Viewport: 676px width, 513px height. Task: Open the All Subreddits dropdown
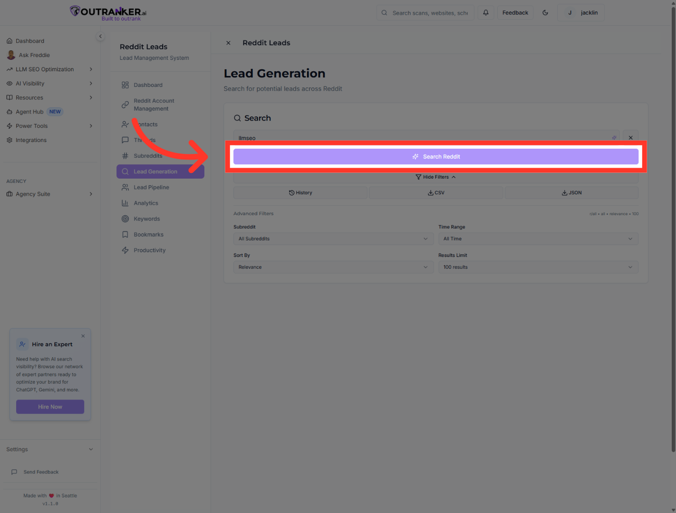(x=333, y=238)
